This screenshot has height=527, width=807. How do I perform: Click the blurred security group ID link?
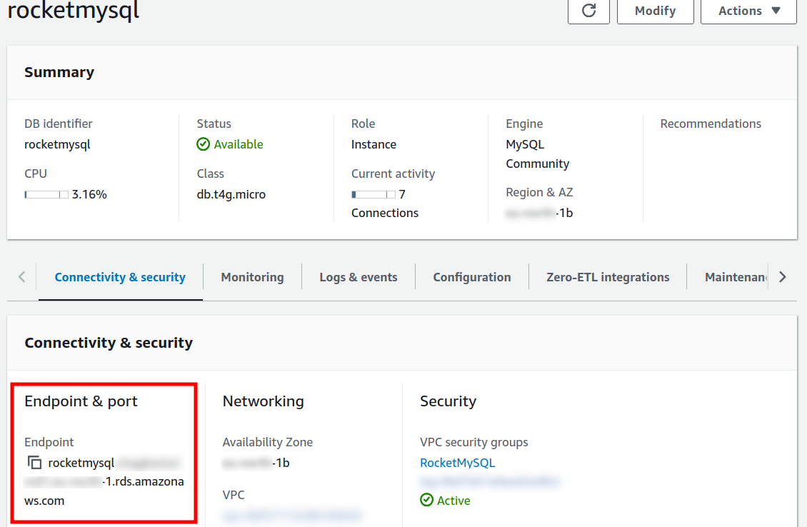point(490,482)
